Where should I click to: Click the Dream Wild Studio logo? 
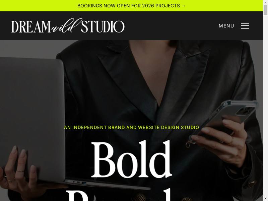(x=68, y=26)
